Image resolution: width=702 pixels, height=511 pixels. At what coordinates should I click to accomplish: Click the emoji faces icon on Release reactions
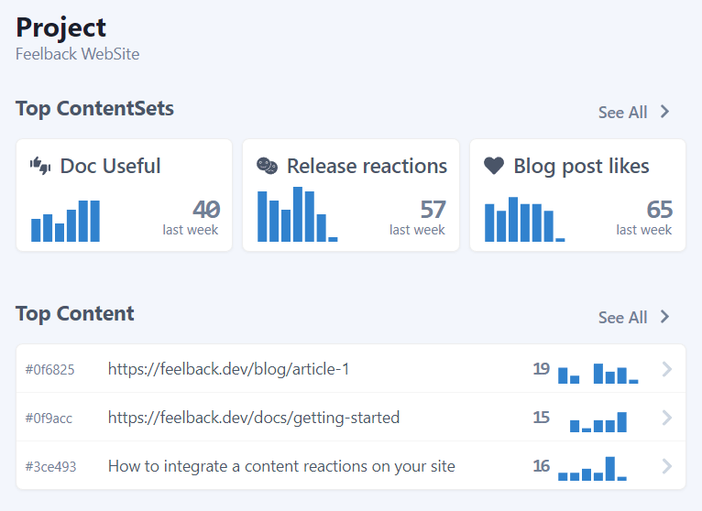point(267,166)
